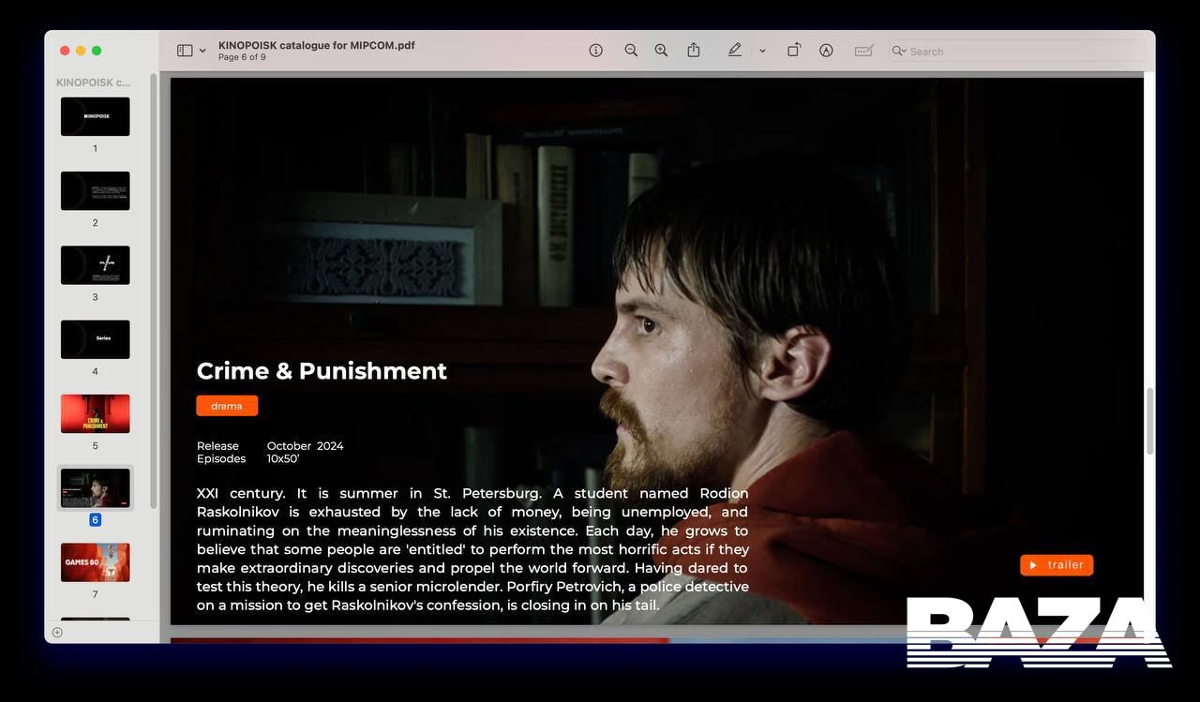Screen dimensions: 1200x702
Task: Open page 7 Games thumbnail
Action: [96, 562]
